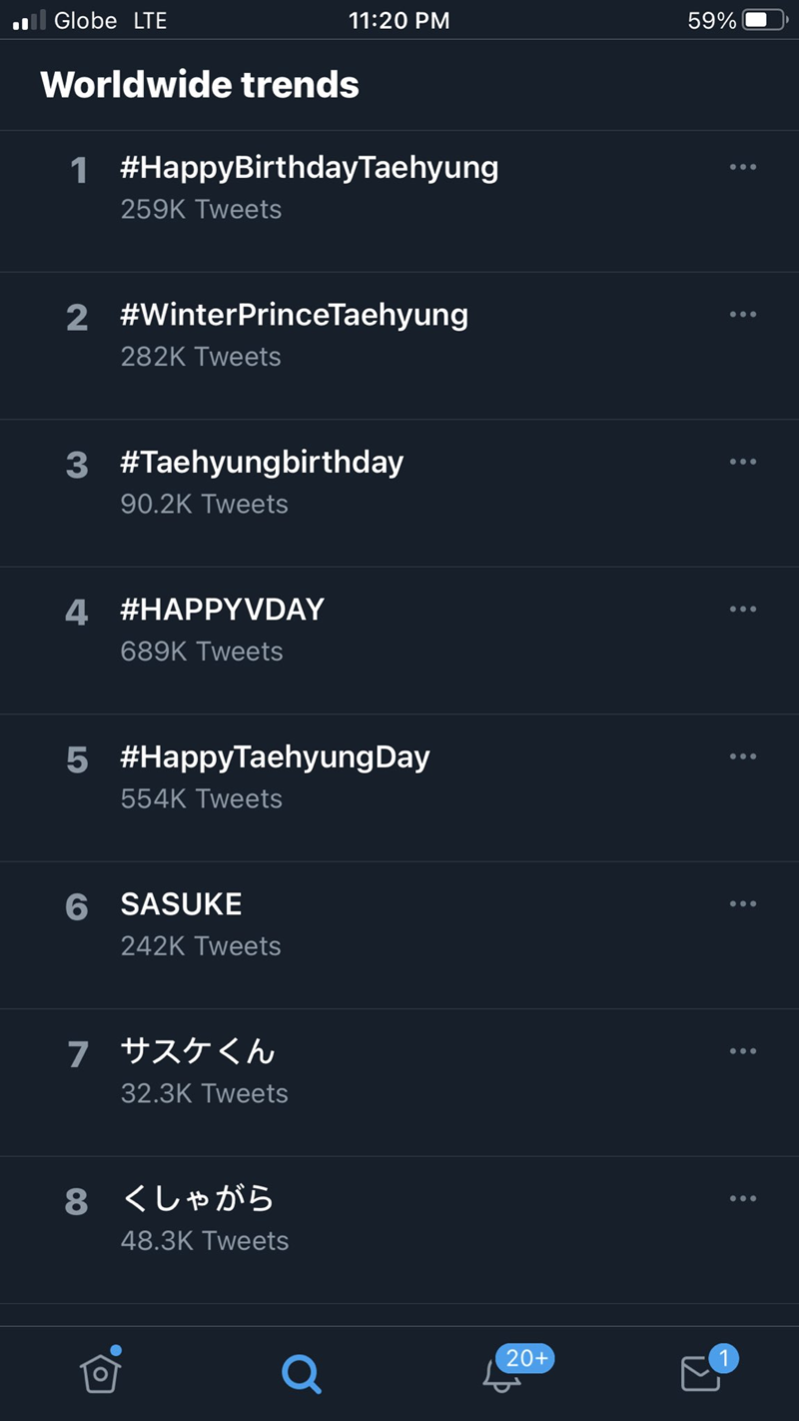Viewport: 799px width, 1421px height.
Task: Open more options for #HappyBirthdayTaehyung
Action: (x=743, y=167)
